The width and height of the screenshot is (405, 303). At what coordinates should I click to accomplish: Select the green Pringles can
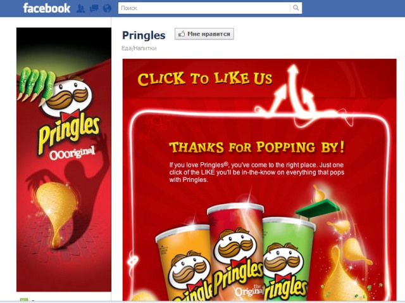pyautogui.click(x=288, y=260)
